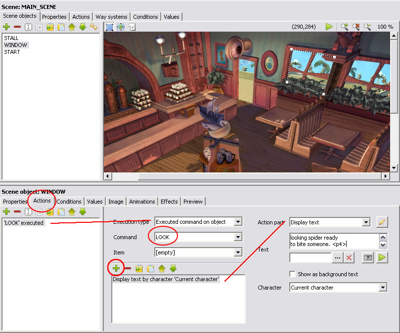The image size is (400, 333).
Task: Paste an action part from the clipboard
Action: 150,268
